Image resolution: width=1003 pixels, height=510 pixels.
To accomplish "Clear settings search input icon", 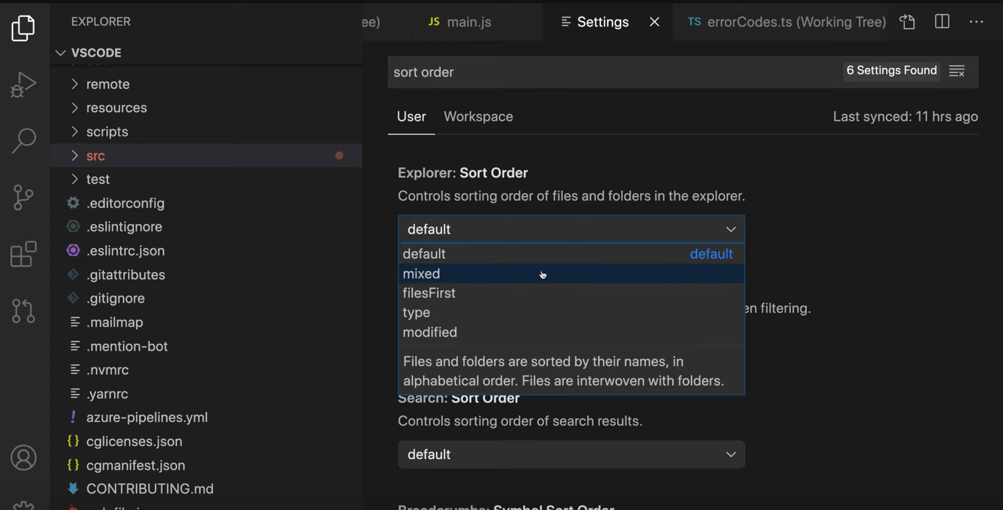I will pos(957,71).
